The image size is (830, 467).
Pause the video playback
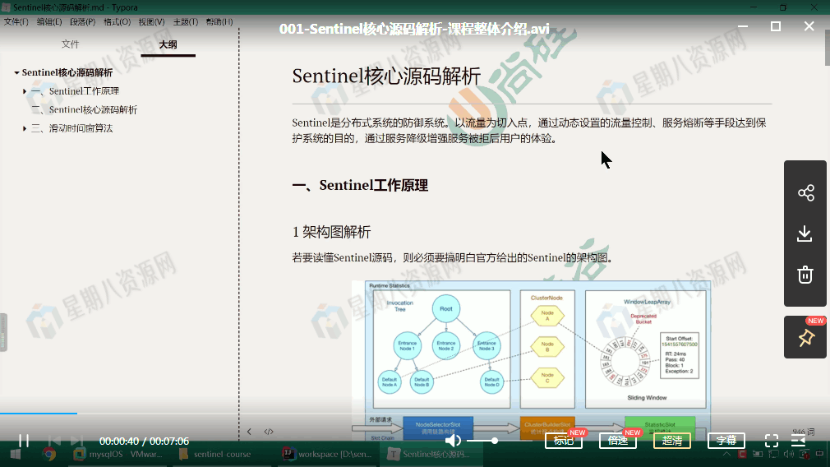coord(24,441)
